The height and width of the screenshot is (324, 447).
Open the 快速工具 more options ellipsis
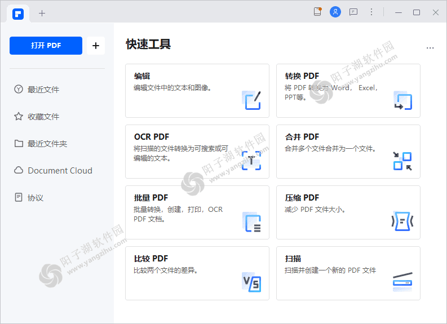pos(430,48)
